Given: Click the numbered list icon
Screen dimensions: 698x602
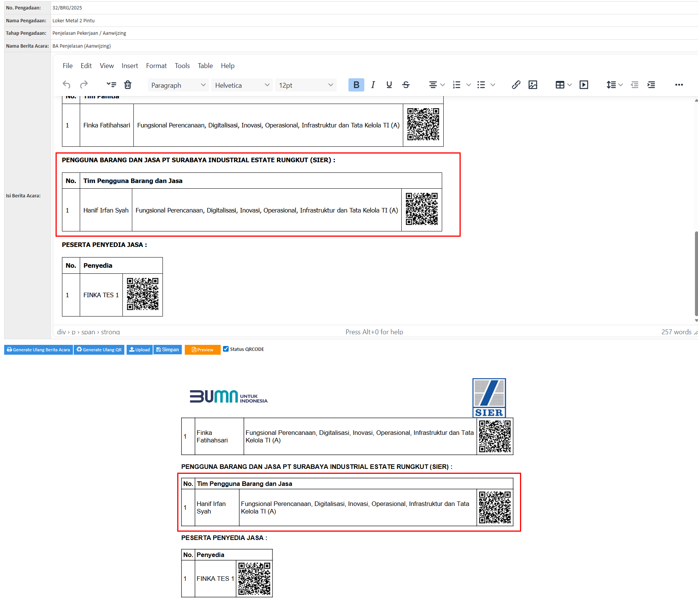Looking at the screenshot, I should (457, 85).
